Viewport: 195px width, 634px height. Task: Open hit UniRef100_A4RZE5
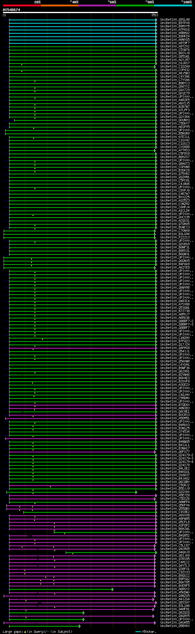175,100
